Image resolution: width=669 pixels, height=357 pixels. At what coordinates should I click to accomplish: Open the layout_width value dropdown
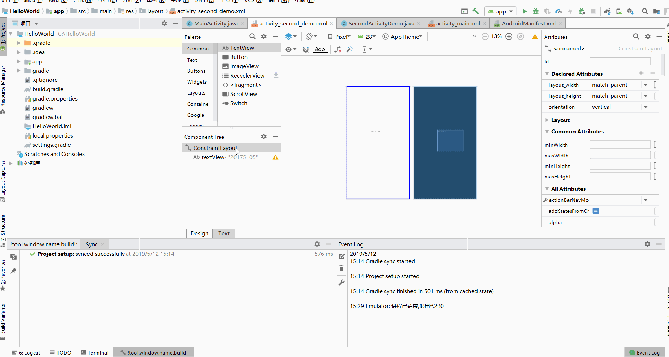click(646, 85)
